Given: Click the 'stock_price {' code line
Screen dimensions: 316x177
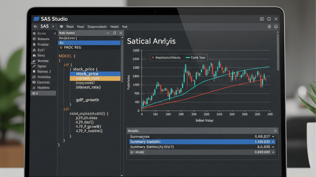Looking at the screenshot, I should click(85, 69).
